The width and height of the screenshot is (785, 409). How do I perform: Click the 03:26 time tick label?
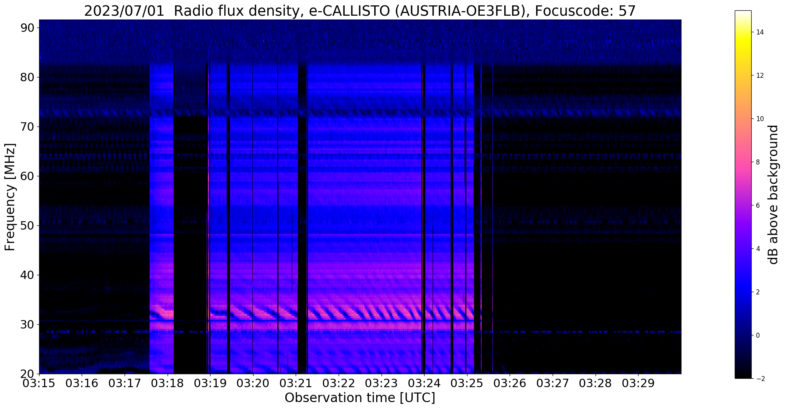click(510, 383)
